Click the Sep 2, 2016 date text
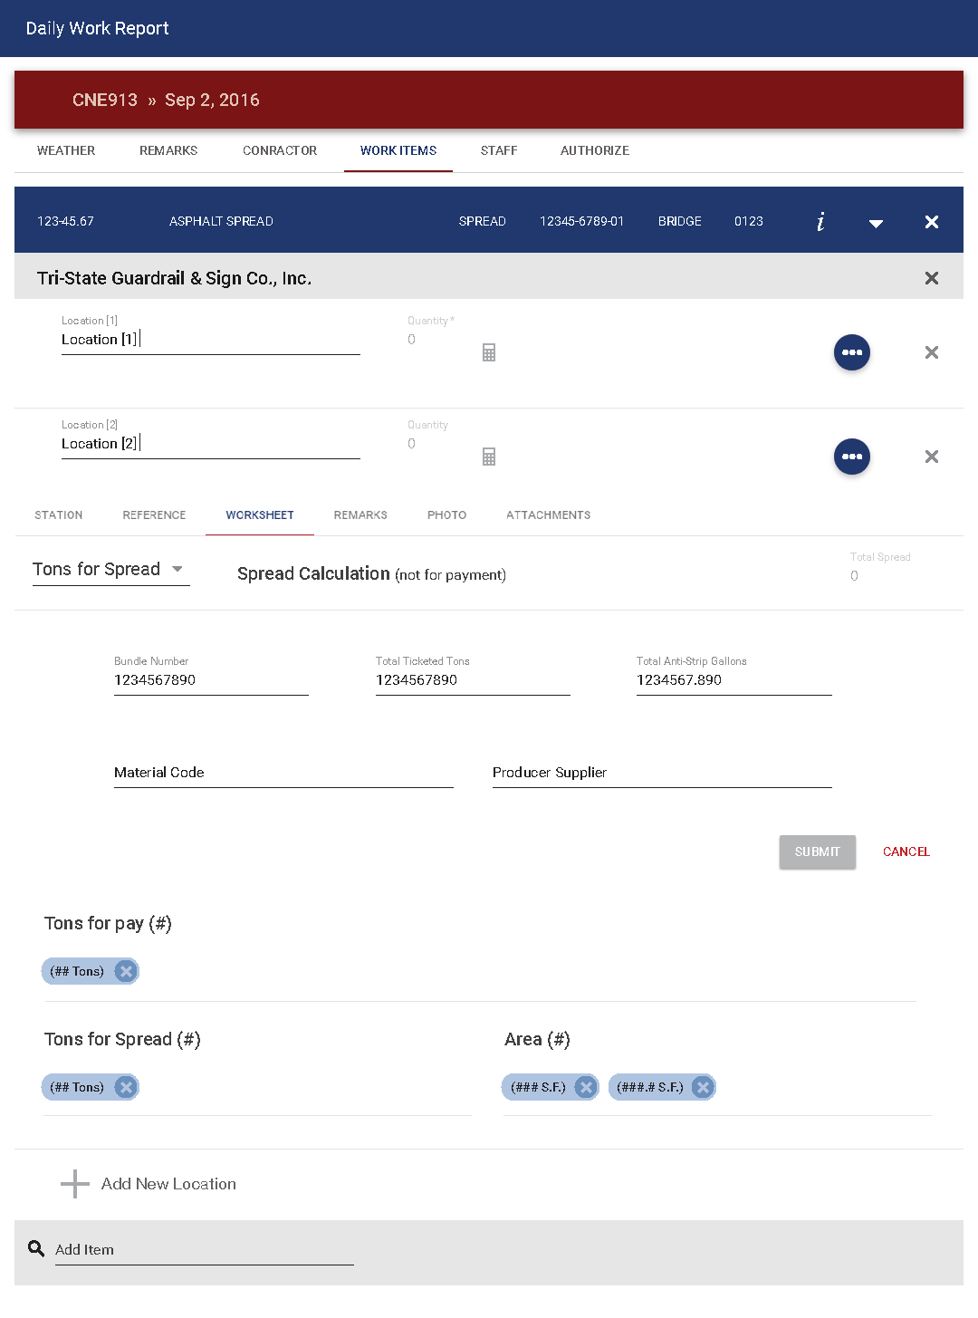 212,100
